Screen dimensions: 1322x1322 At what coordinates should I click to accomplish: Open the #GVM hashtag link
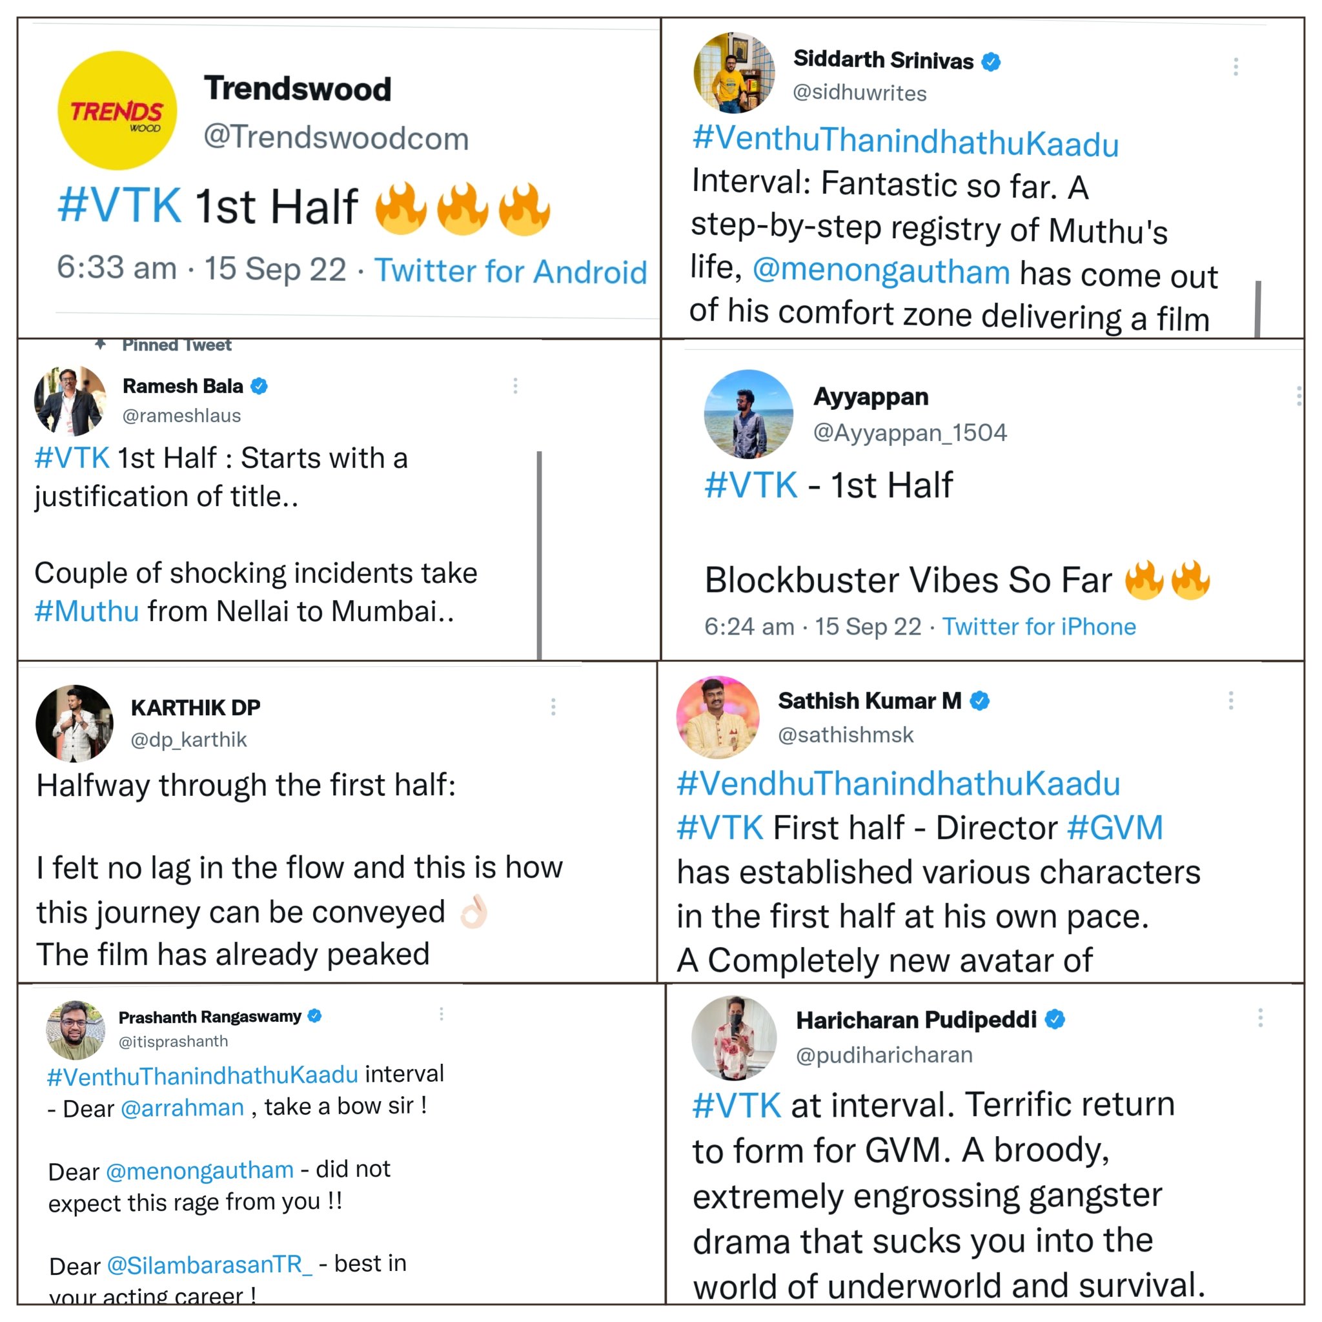coord(1115,828)
